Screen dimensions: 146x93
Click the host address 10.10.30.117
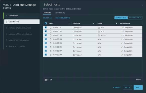57,51
